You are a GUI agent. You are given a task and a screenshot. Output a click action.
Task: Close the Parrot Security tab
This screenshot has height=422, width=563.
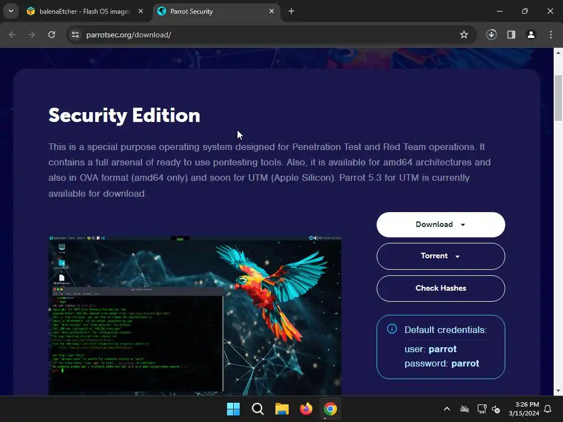(x=272, y=11)
